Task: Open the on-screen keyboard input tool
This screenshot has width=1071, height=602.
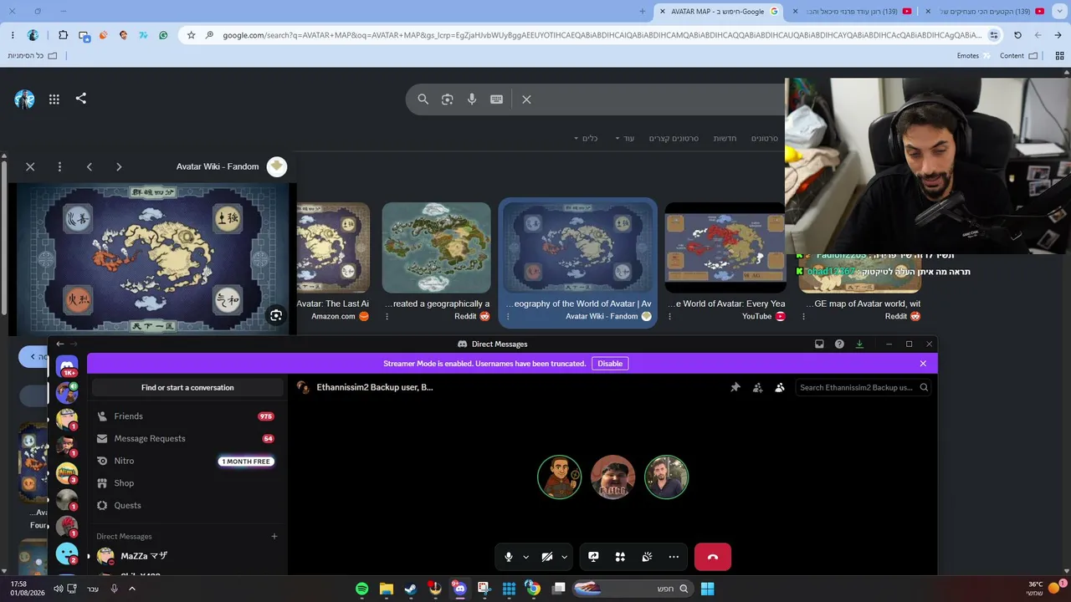Action: [x=496, y=99]
